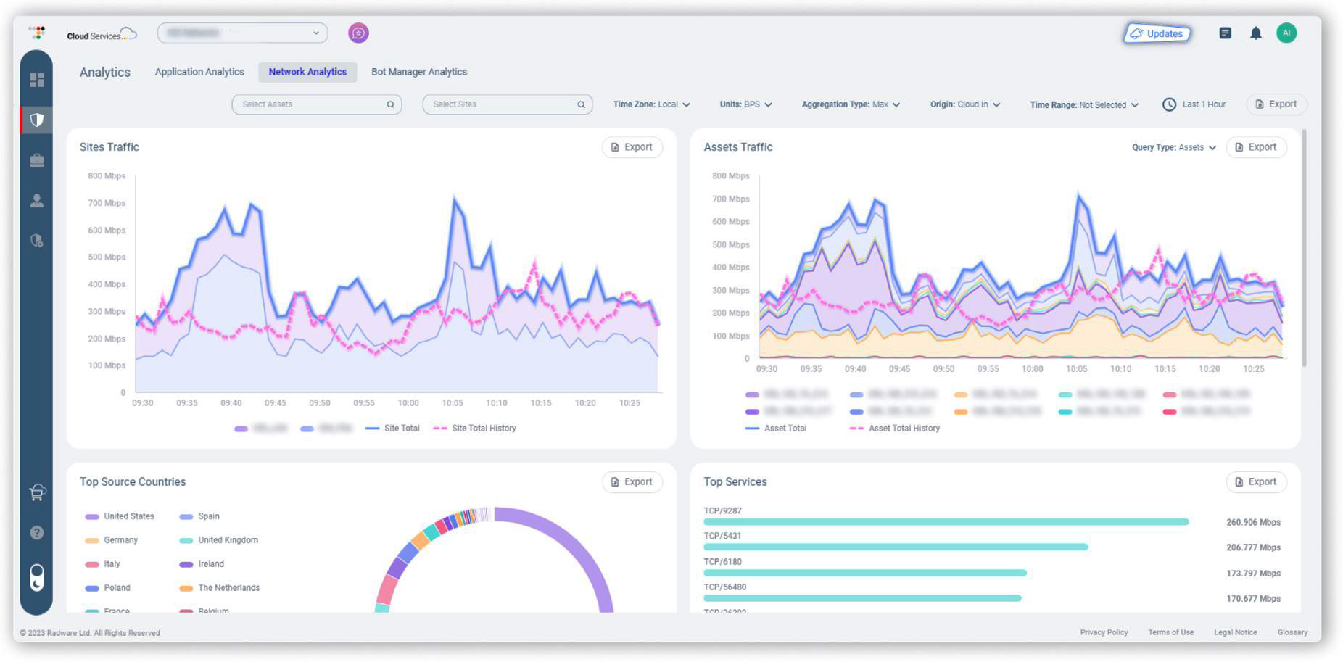This screenshot has width=1343, height=662.
Task: Toggle Germany legend entry
Action: [111, 540]
